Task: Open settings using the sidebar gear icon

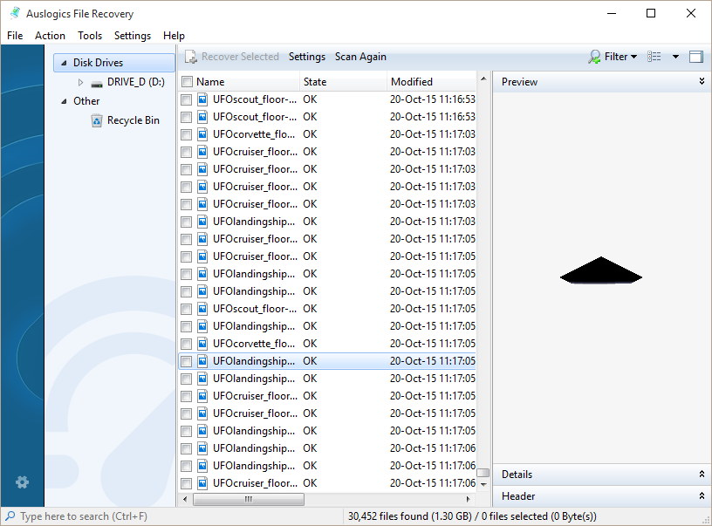Action: (x=22, y=482)
